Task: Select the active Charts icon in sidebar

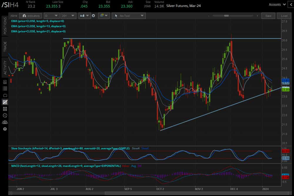Action: [x=5, y=102]
